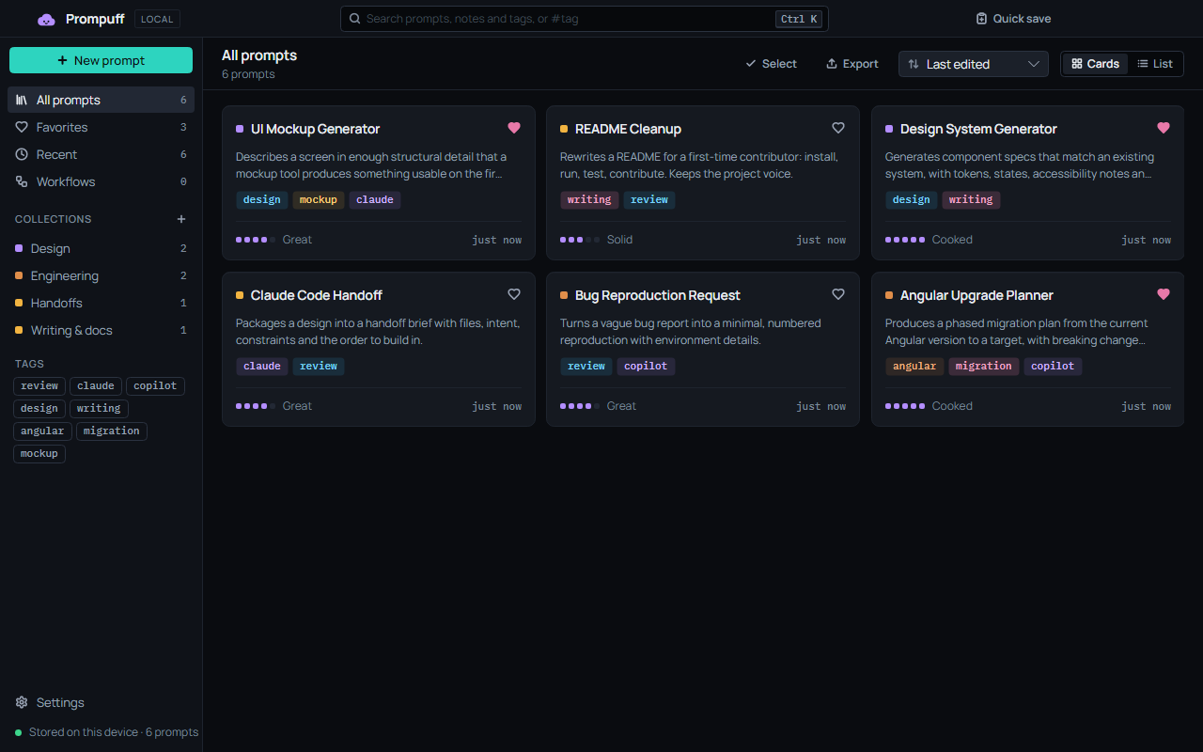1203x752 pixels.
Task: Favorite the Bug Reproduction Request card
Action: pyautogui.click(x=838, y=294)
